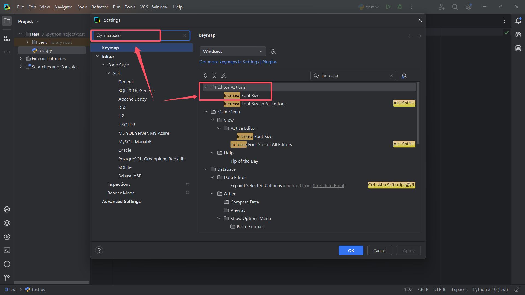This screenshot has width=525, height=295.
Task: Collapse the Editor Actions folder
Action: [206, 87]
